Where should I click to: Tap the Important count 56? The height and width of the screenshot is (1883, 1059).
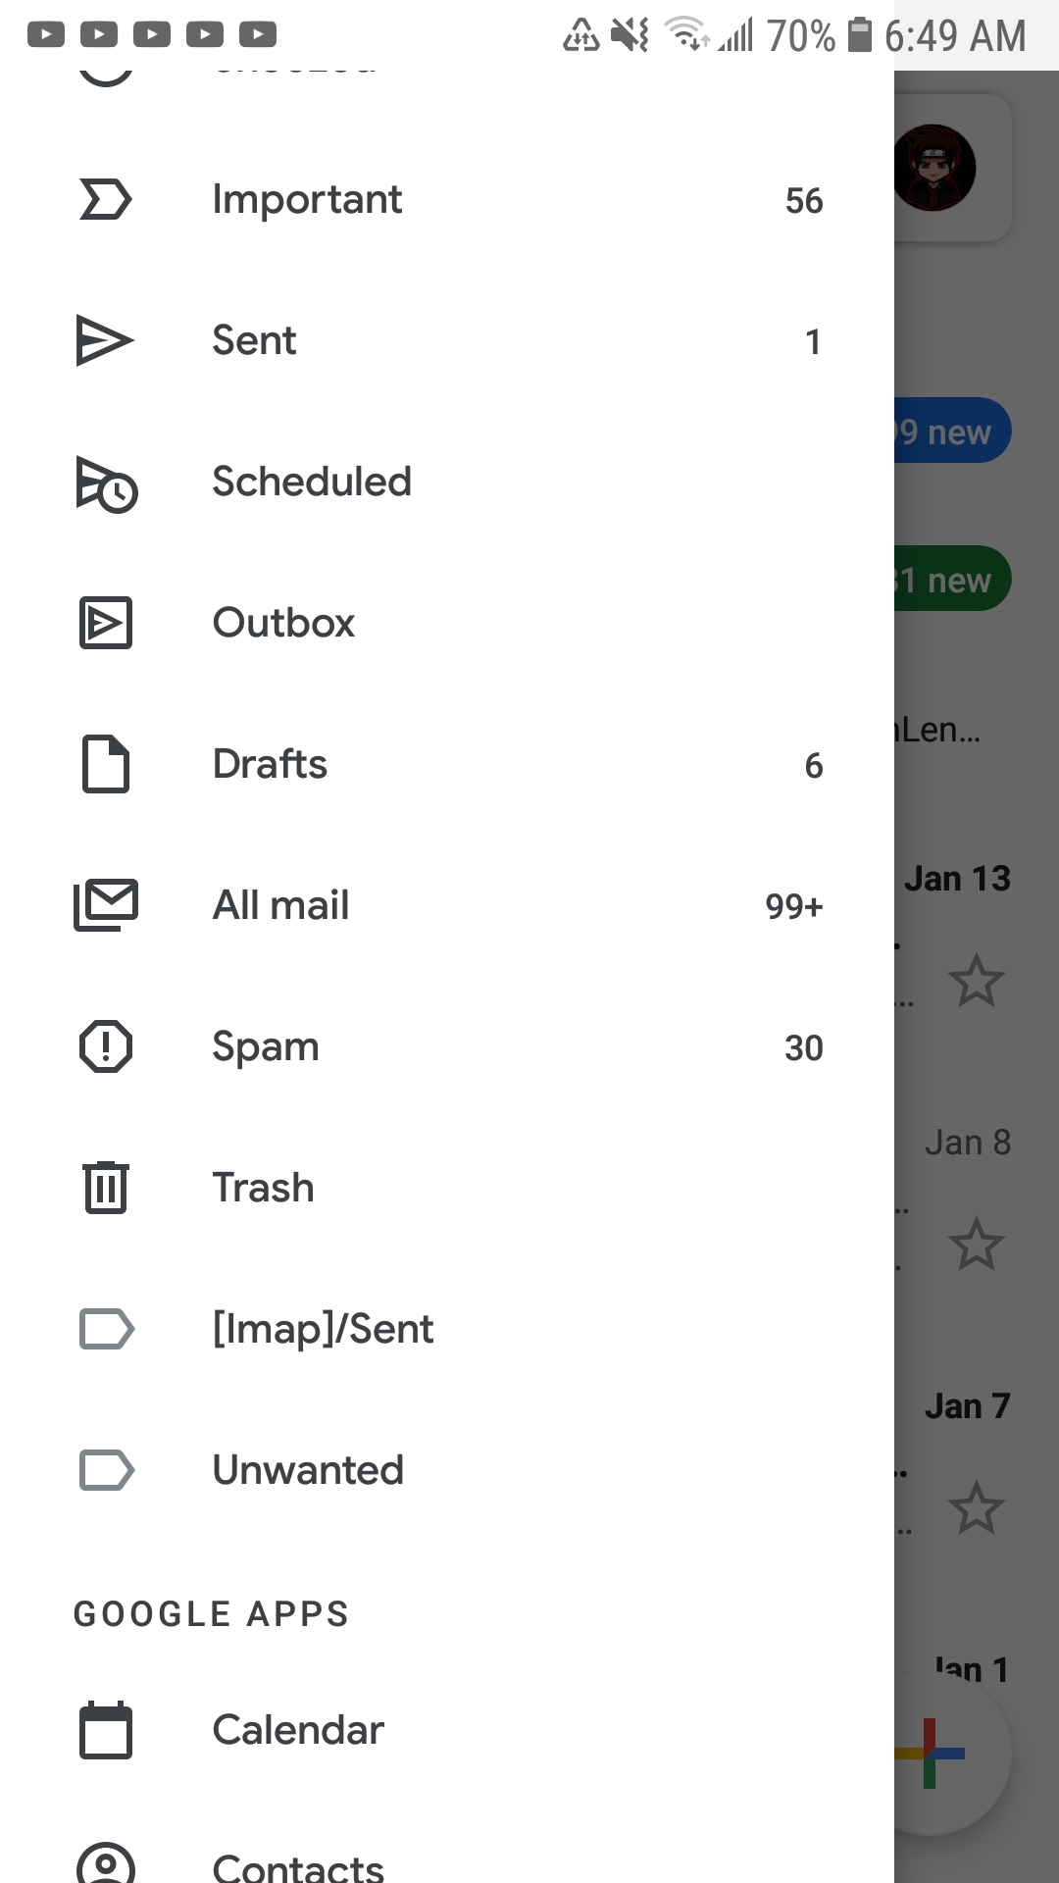pos(804,201)
